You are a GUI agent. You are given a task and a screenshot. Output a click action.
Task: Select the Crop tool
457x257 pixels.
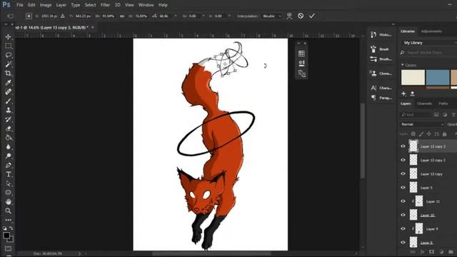8,73
